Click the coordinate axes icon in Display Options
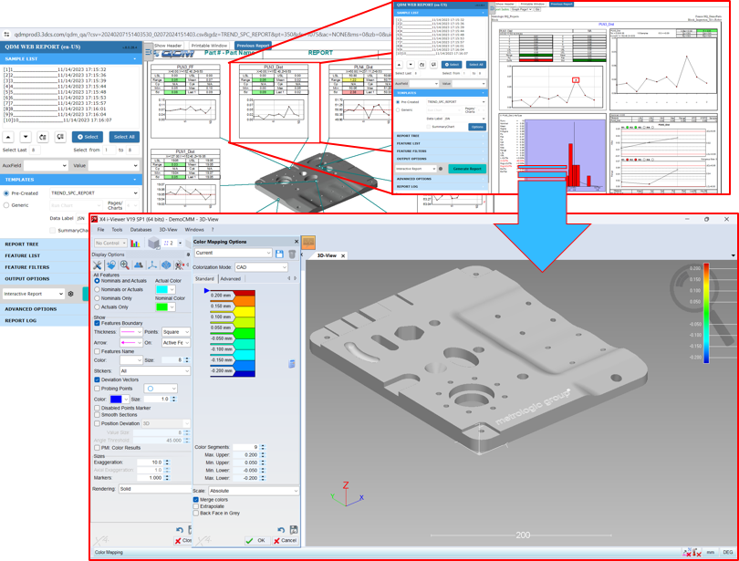The width and height of the screenshot is (739, 561). tap(153, 265)
